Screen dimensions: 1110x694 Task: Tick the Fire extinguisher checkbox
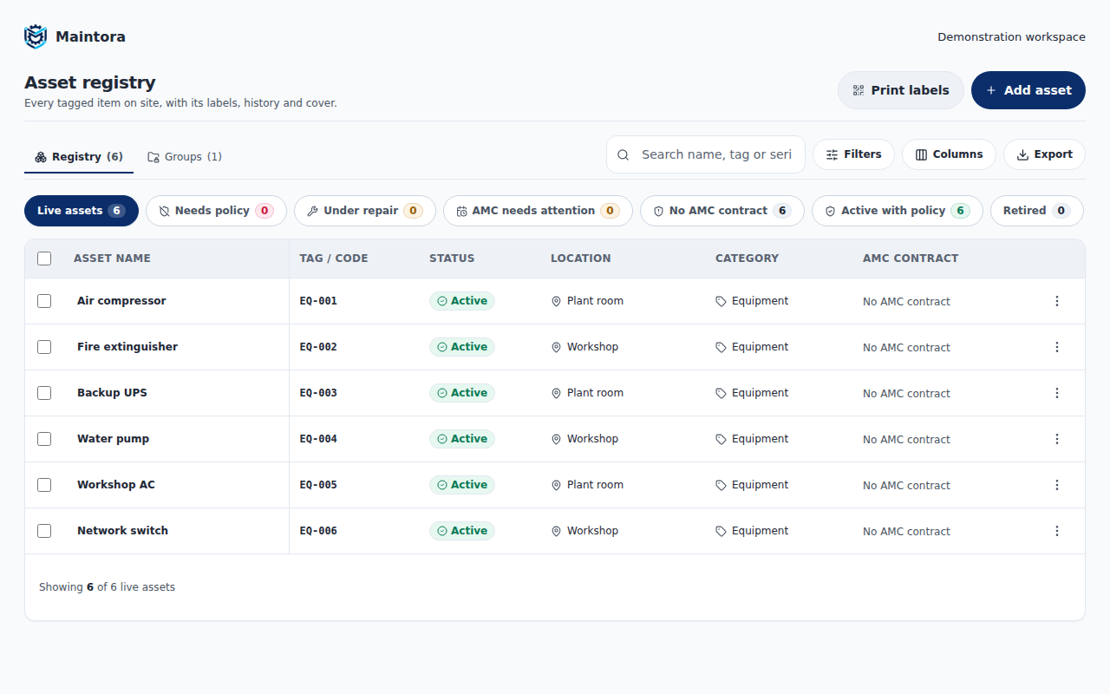tap(44, 347)
